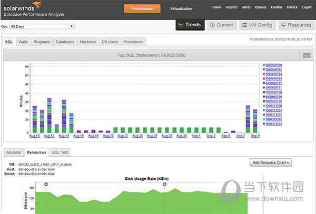Open Alerts in the top navigation
Screen dimensions: 316x214
pos(246,7)
